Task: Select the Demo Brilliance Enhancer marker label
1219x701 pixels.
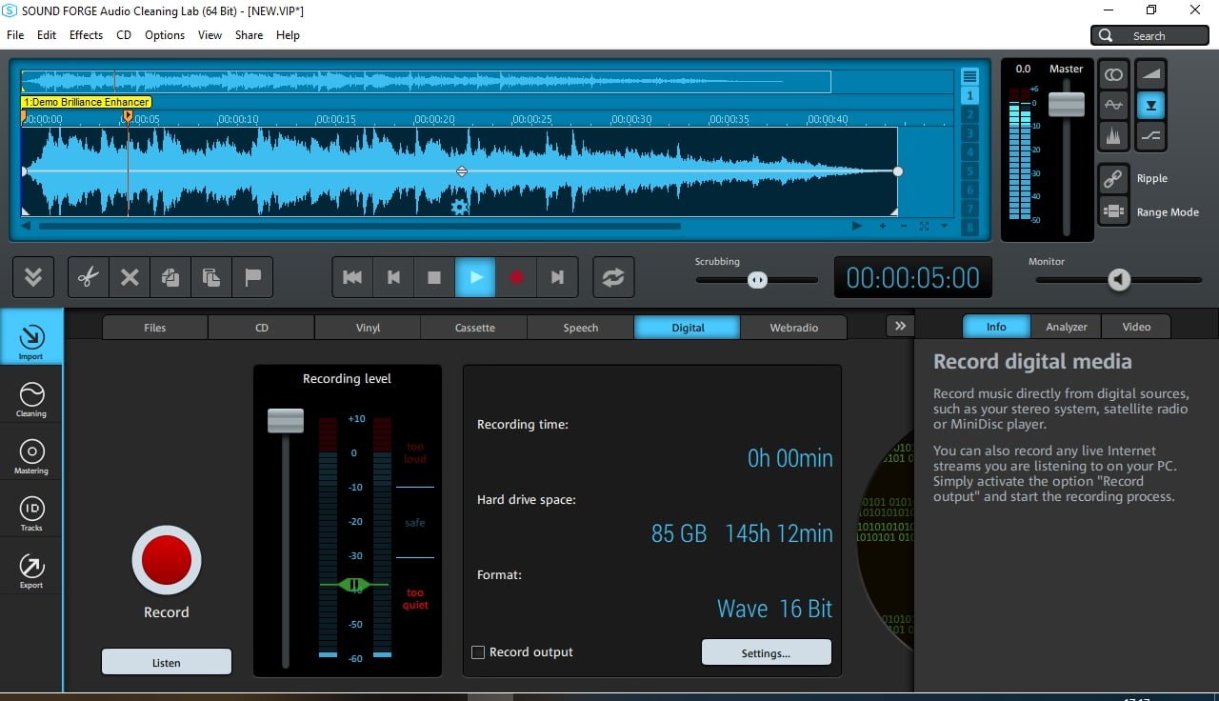Action: 87,102
